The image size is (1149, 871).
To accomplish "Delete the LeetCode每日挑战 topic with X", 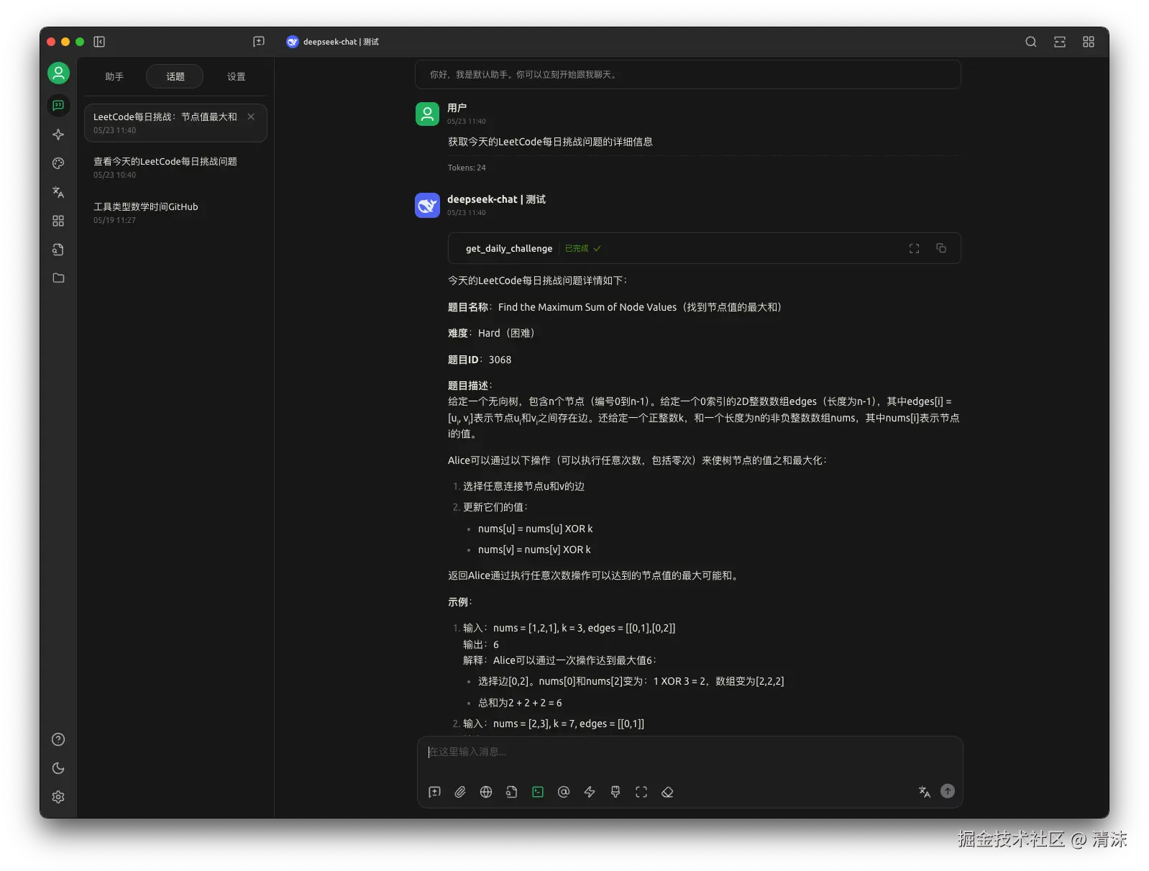I will pyautogui.click(x=251, y=117).
